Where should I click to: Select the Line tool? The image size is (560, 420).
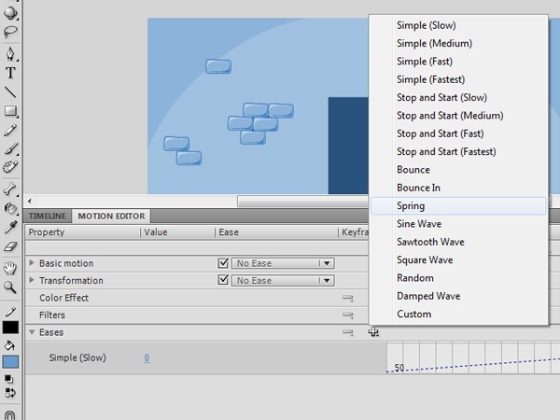click(10, 92)
